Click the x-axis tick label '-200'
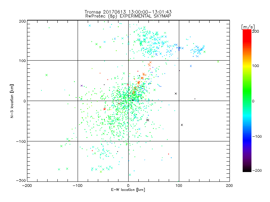270x202 pixels. (x=27, y=186)
